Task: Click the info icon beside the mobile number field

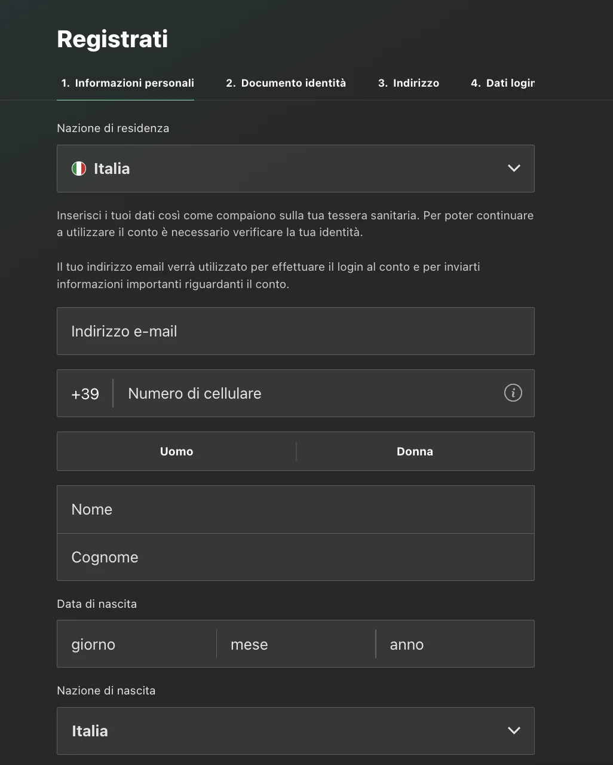Action: (513, 393)
